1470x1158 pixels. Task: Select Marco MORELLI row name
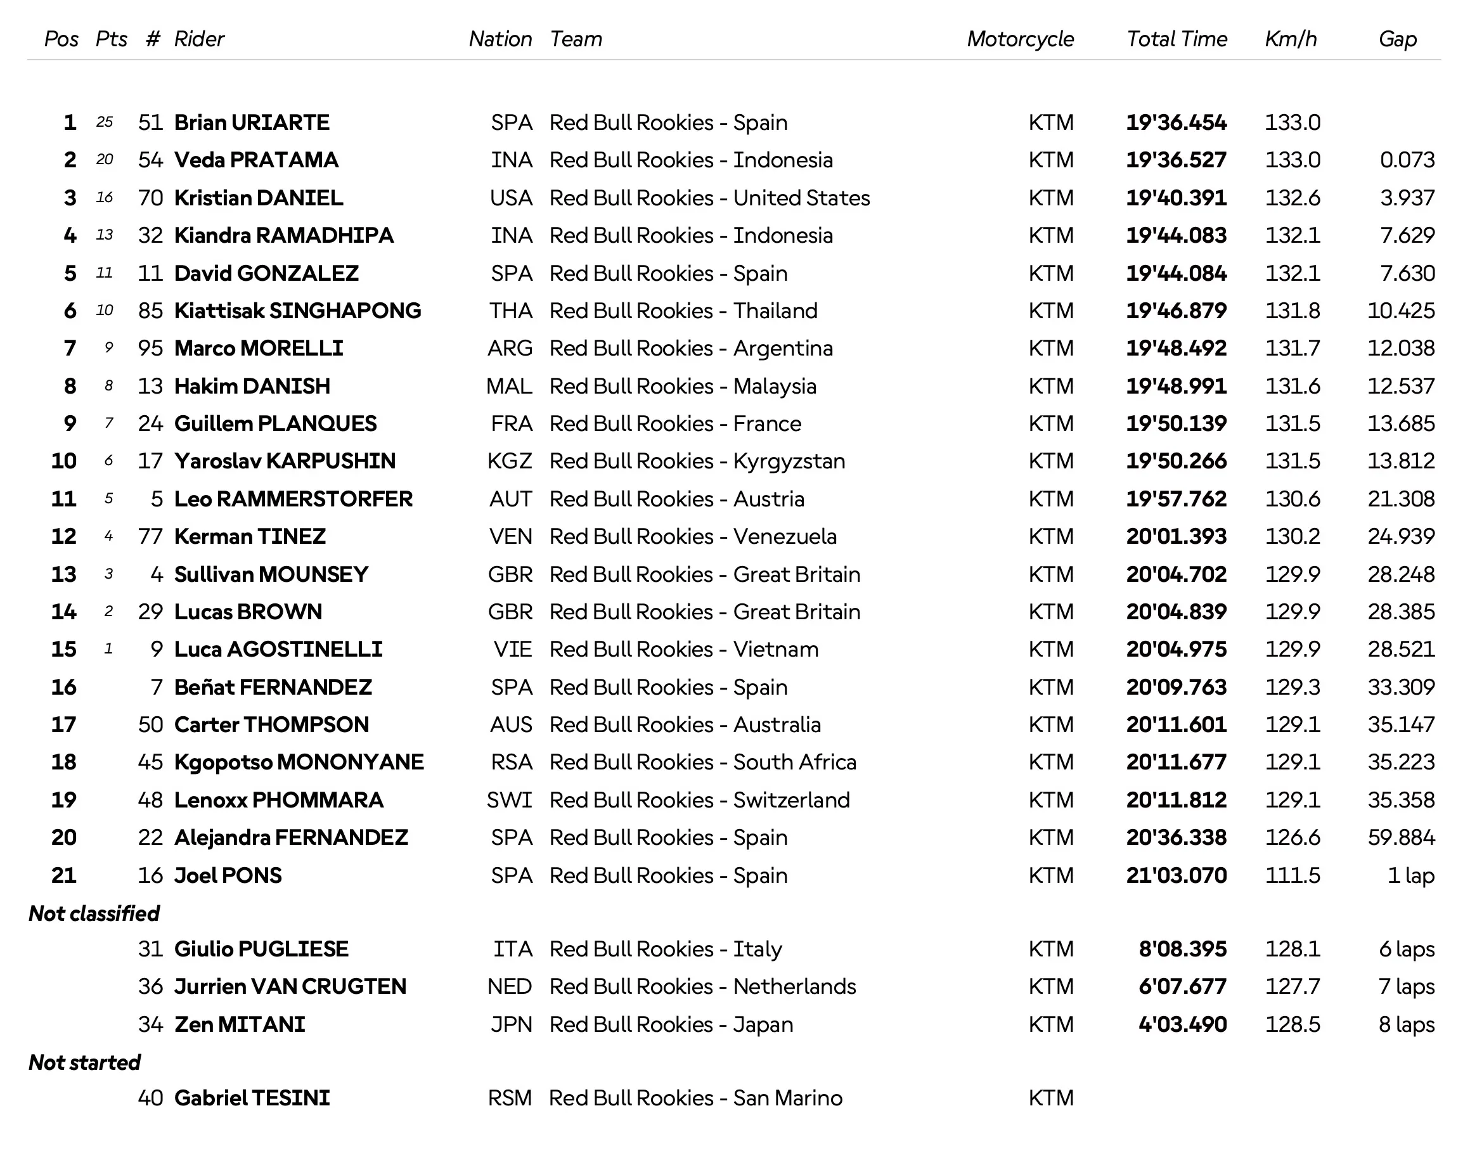pyautogui.click(x=259, y=349)
